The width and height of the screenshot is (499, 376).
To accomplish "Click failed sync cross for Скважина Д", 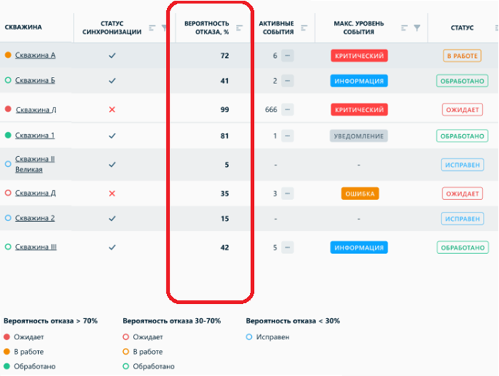I will [112, 194].
